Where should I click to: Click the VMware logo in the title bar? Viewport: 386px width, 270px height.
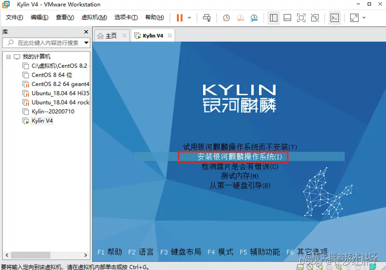point(5,4)
